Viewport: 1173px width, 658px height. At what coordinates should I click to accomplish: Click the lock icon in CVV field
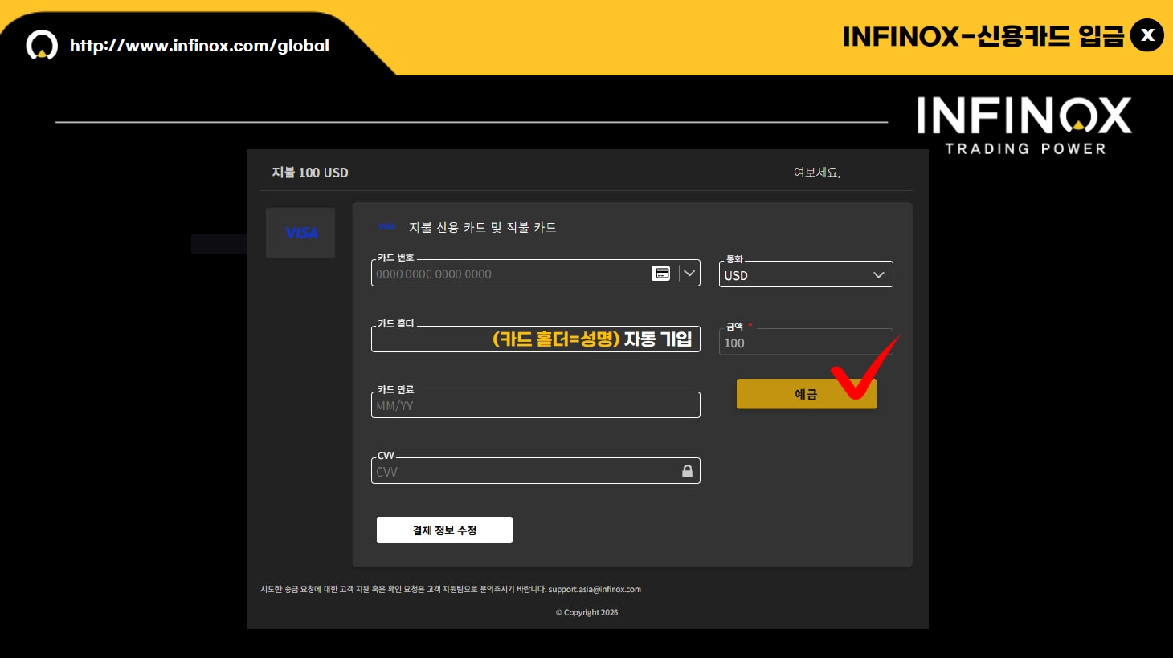point(687,471)
